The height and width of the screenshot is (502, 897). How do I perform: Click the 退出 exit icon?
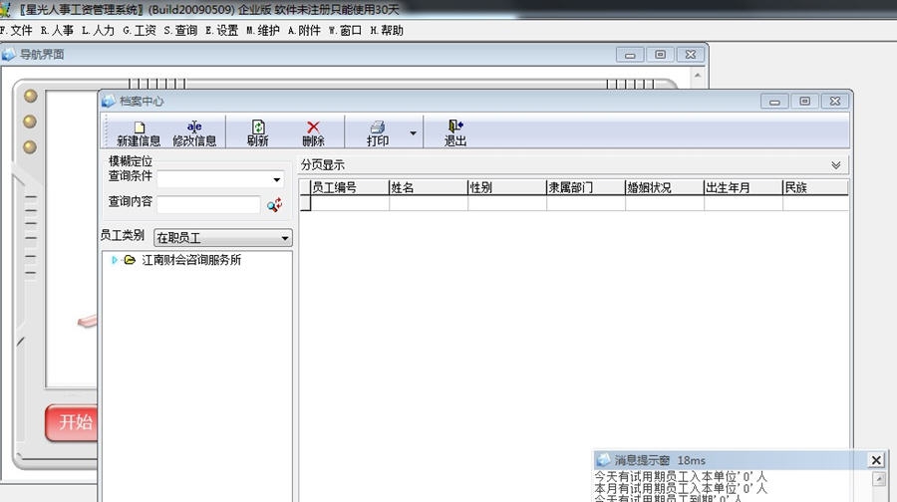[x=455, y=133]
